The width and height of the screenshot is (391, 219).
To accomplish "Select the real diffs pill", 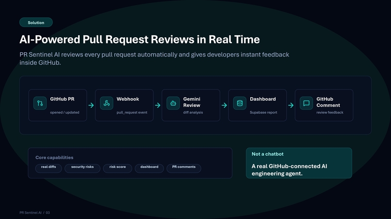I will [49, 168].
